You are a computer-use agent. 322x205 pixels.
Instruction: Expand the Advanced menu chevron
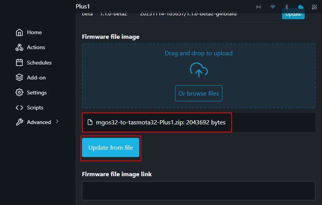(57, 122)
